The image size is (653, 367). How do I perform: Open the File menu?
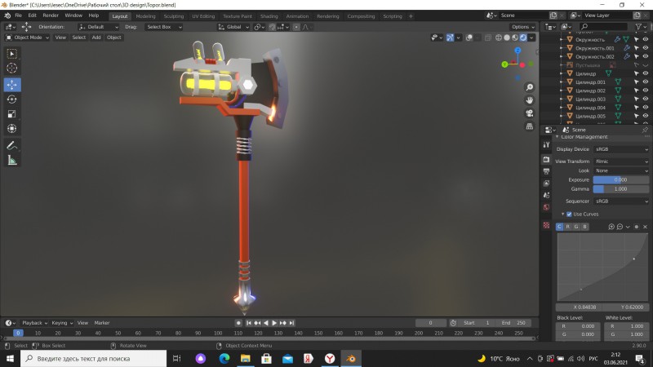pos(18,15)
